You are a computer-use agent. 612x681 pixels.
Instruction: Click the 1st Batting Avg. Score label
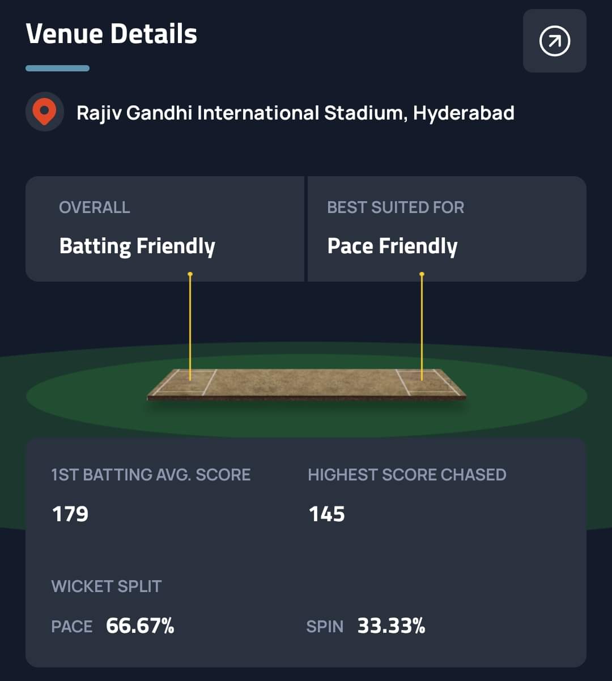coord(151,475)
